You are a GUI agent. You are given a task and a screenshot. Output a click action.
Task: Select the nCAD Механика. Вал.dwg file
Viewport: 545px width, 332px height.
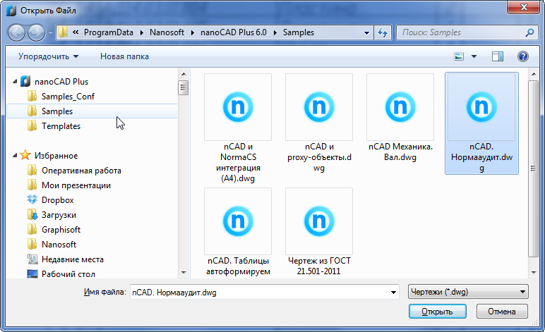400,118
